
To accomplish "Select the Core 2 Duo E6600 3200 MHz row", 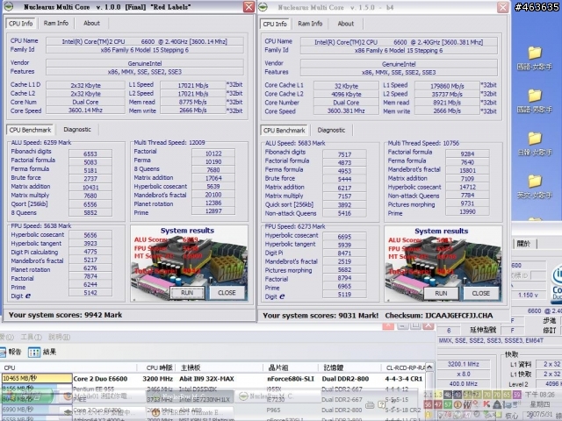I will (x=213, y=379).
